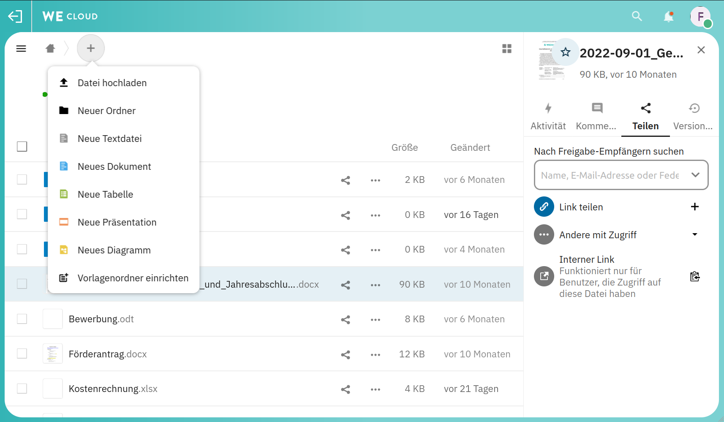Viewport: 724px width, 422px height.
Task: Open more actions in vor 16 Tagen row
Action: tap(376, 215)
